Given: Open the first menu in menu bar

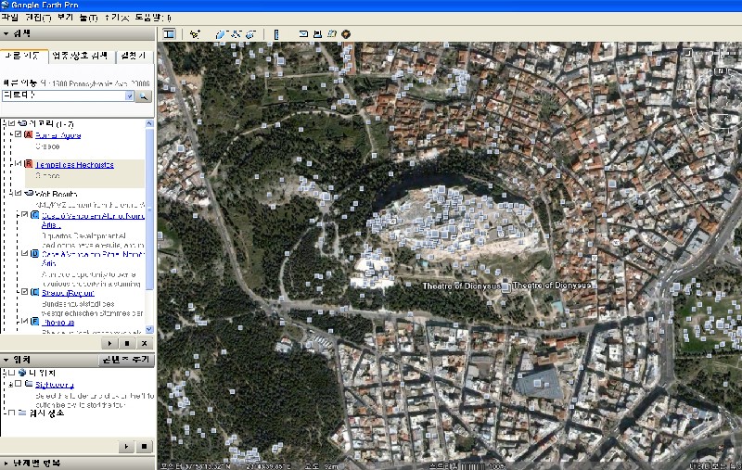Looking at the screenshot, I should click(x=9, y=17).
